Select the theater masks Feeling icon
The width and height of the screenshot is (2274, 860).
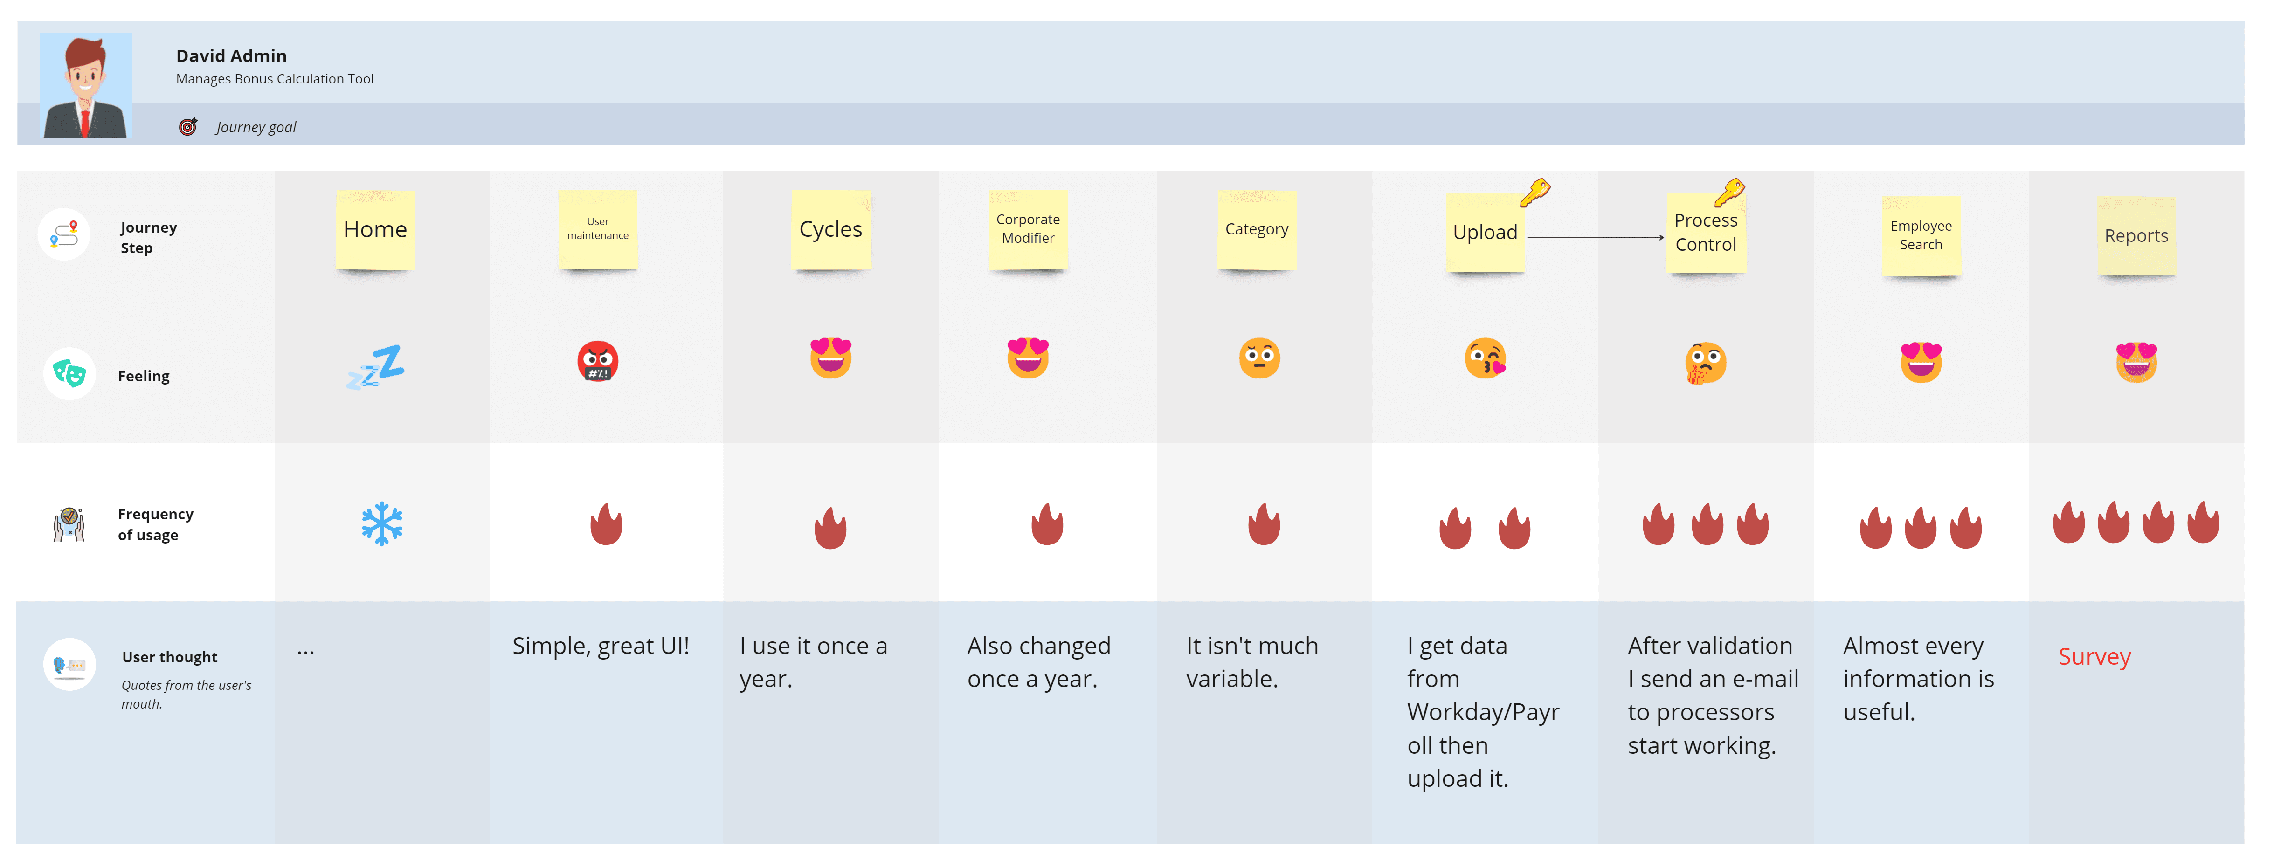click(x=69, y=373)
